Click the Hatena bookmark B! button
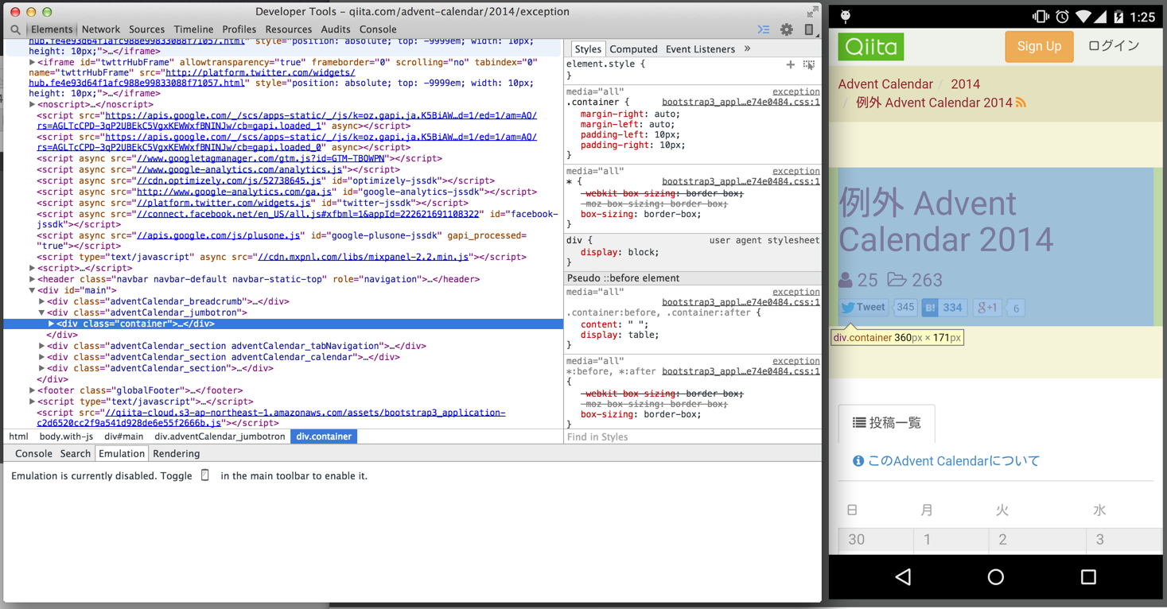This screenshot has width=1167, height=609. 930,308
